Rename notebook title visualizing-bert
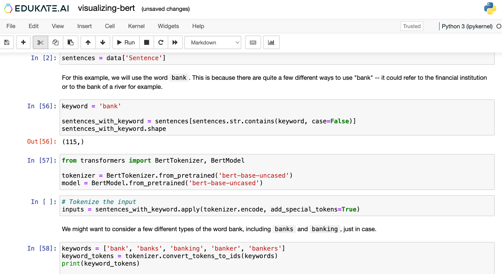The width and height of the screenshot is (502, 274). pyautogui.click(x=106, y=8)
